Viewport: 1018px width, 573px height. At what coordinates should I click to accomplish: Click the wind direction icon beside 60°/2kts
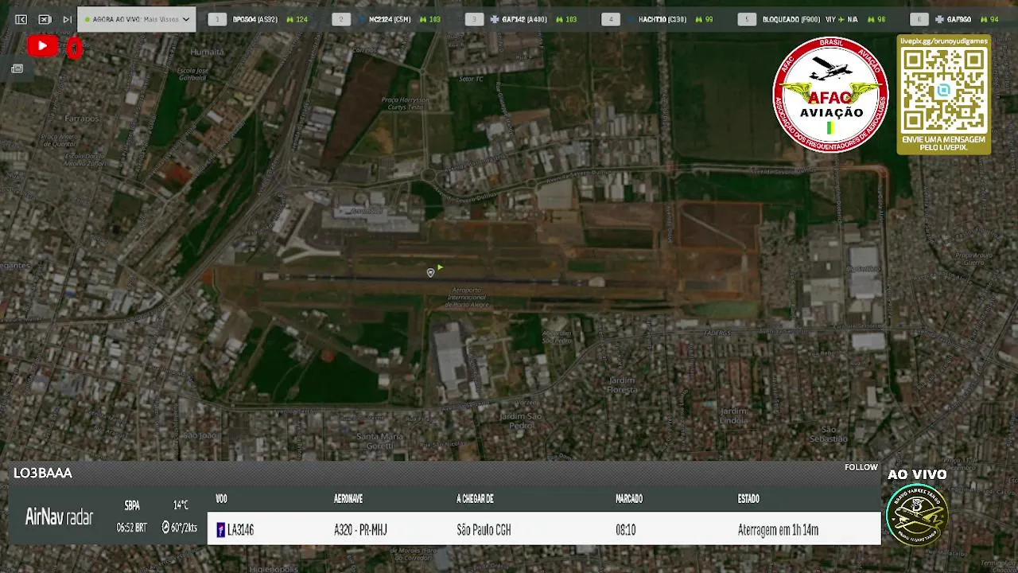point(165,528)
